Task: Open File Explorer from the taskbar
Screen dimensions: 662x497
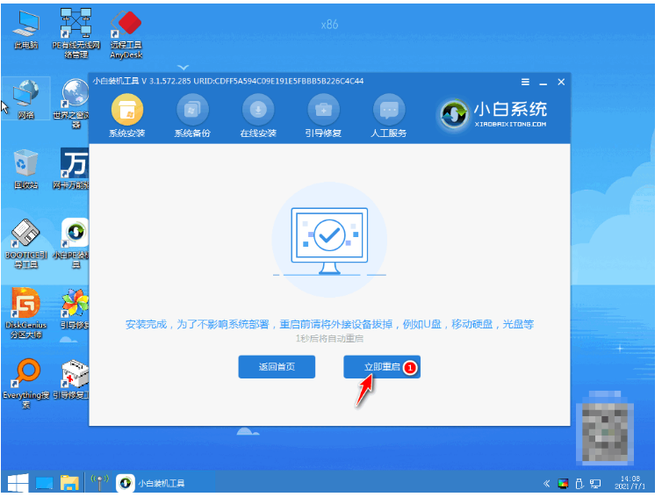Action: click(x=68, y=482)
